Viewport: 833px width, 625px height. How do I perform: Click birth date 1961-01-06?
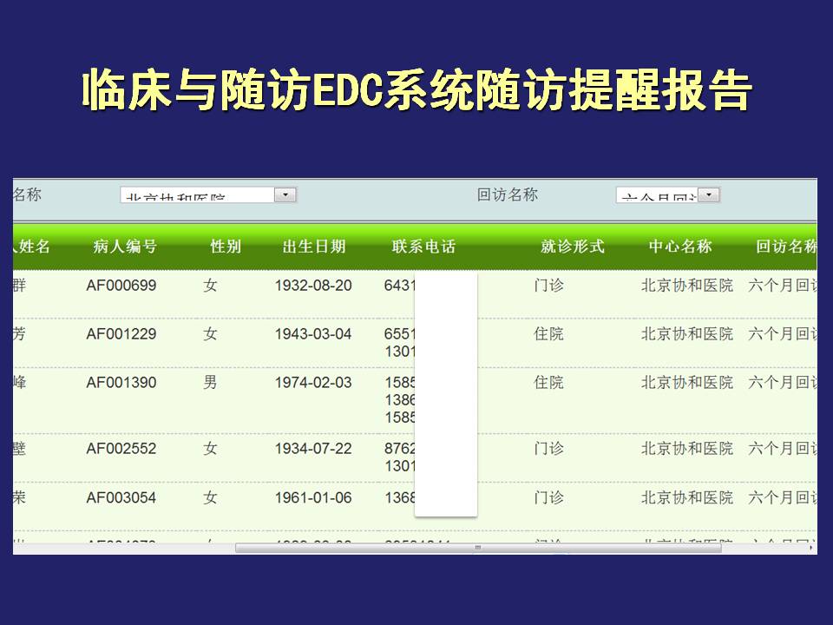pos(313,497)
